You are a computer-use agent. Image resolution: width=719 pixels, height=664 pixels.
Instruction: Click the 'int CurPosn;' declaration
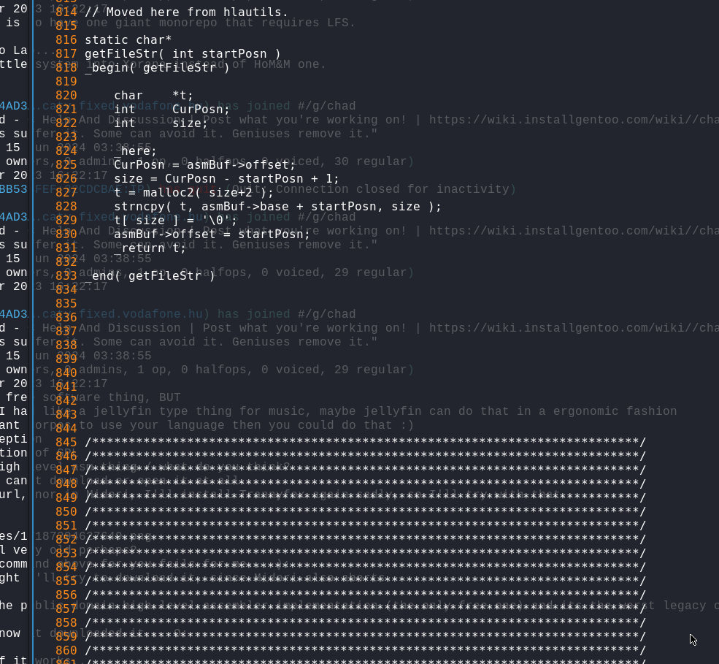tap(172, 110)
